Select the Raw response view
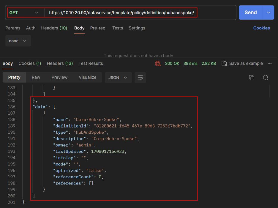The height and width of the screenshot is (208, 278). 36,77
